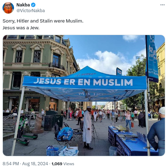Open the three-dot more options menu
This screenshot has width=167, height=167.
tap(162, 5)
